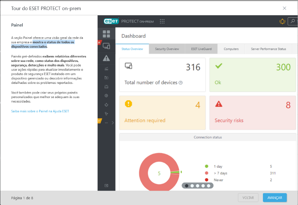Click the help icon beside Total number of devices
Viewport: 298px width, 205px height.
click(x=181, y=83)
